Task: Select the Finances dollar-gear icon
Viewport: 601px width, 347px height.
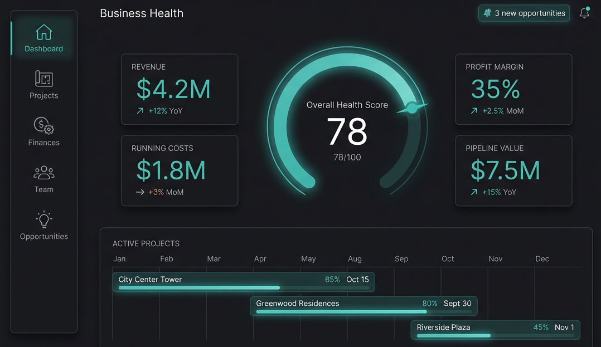Action: pos(43,126)
